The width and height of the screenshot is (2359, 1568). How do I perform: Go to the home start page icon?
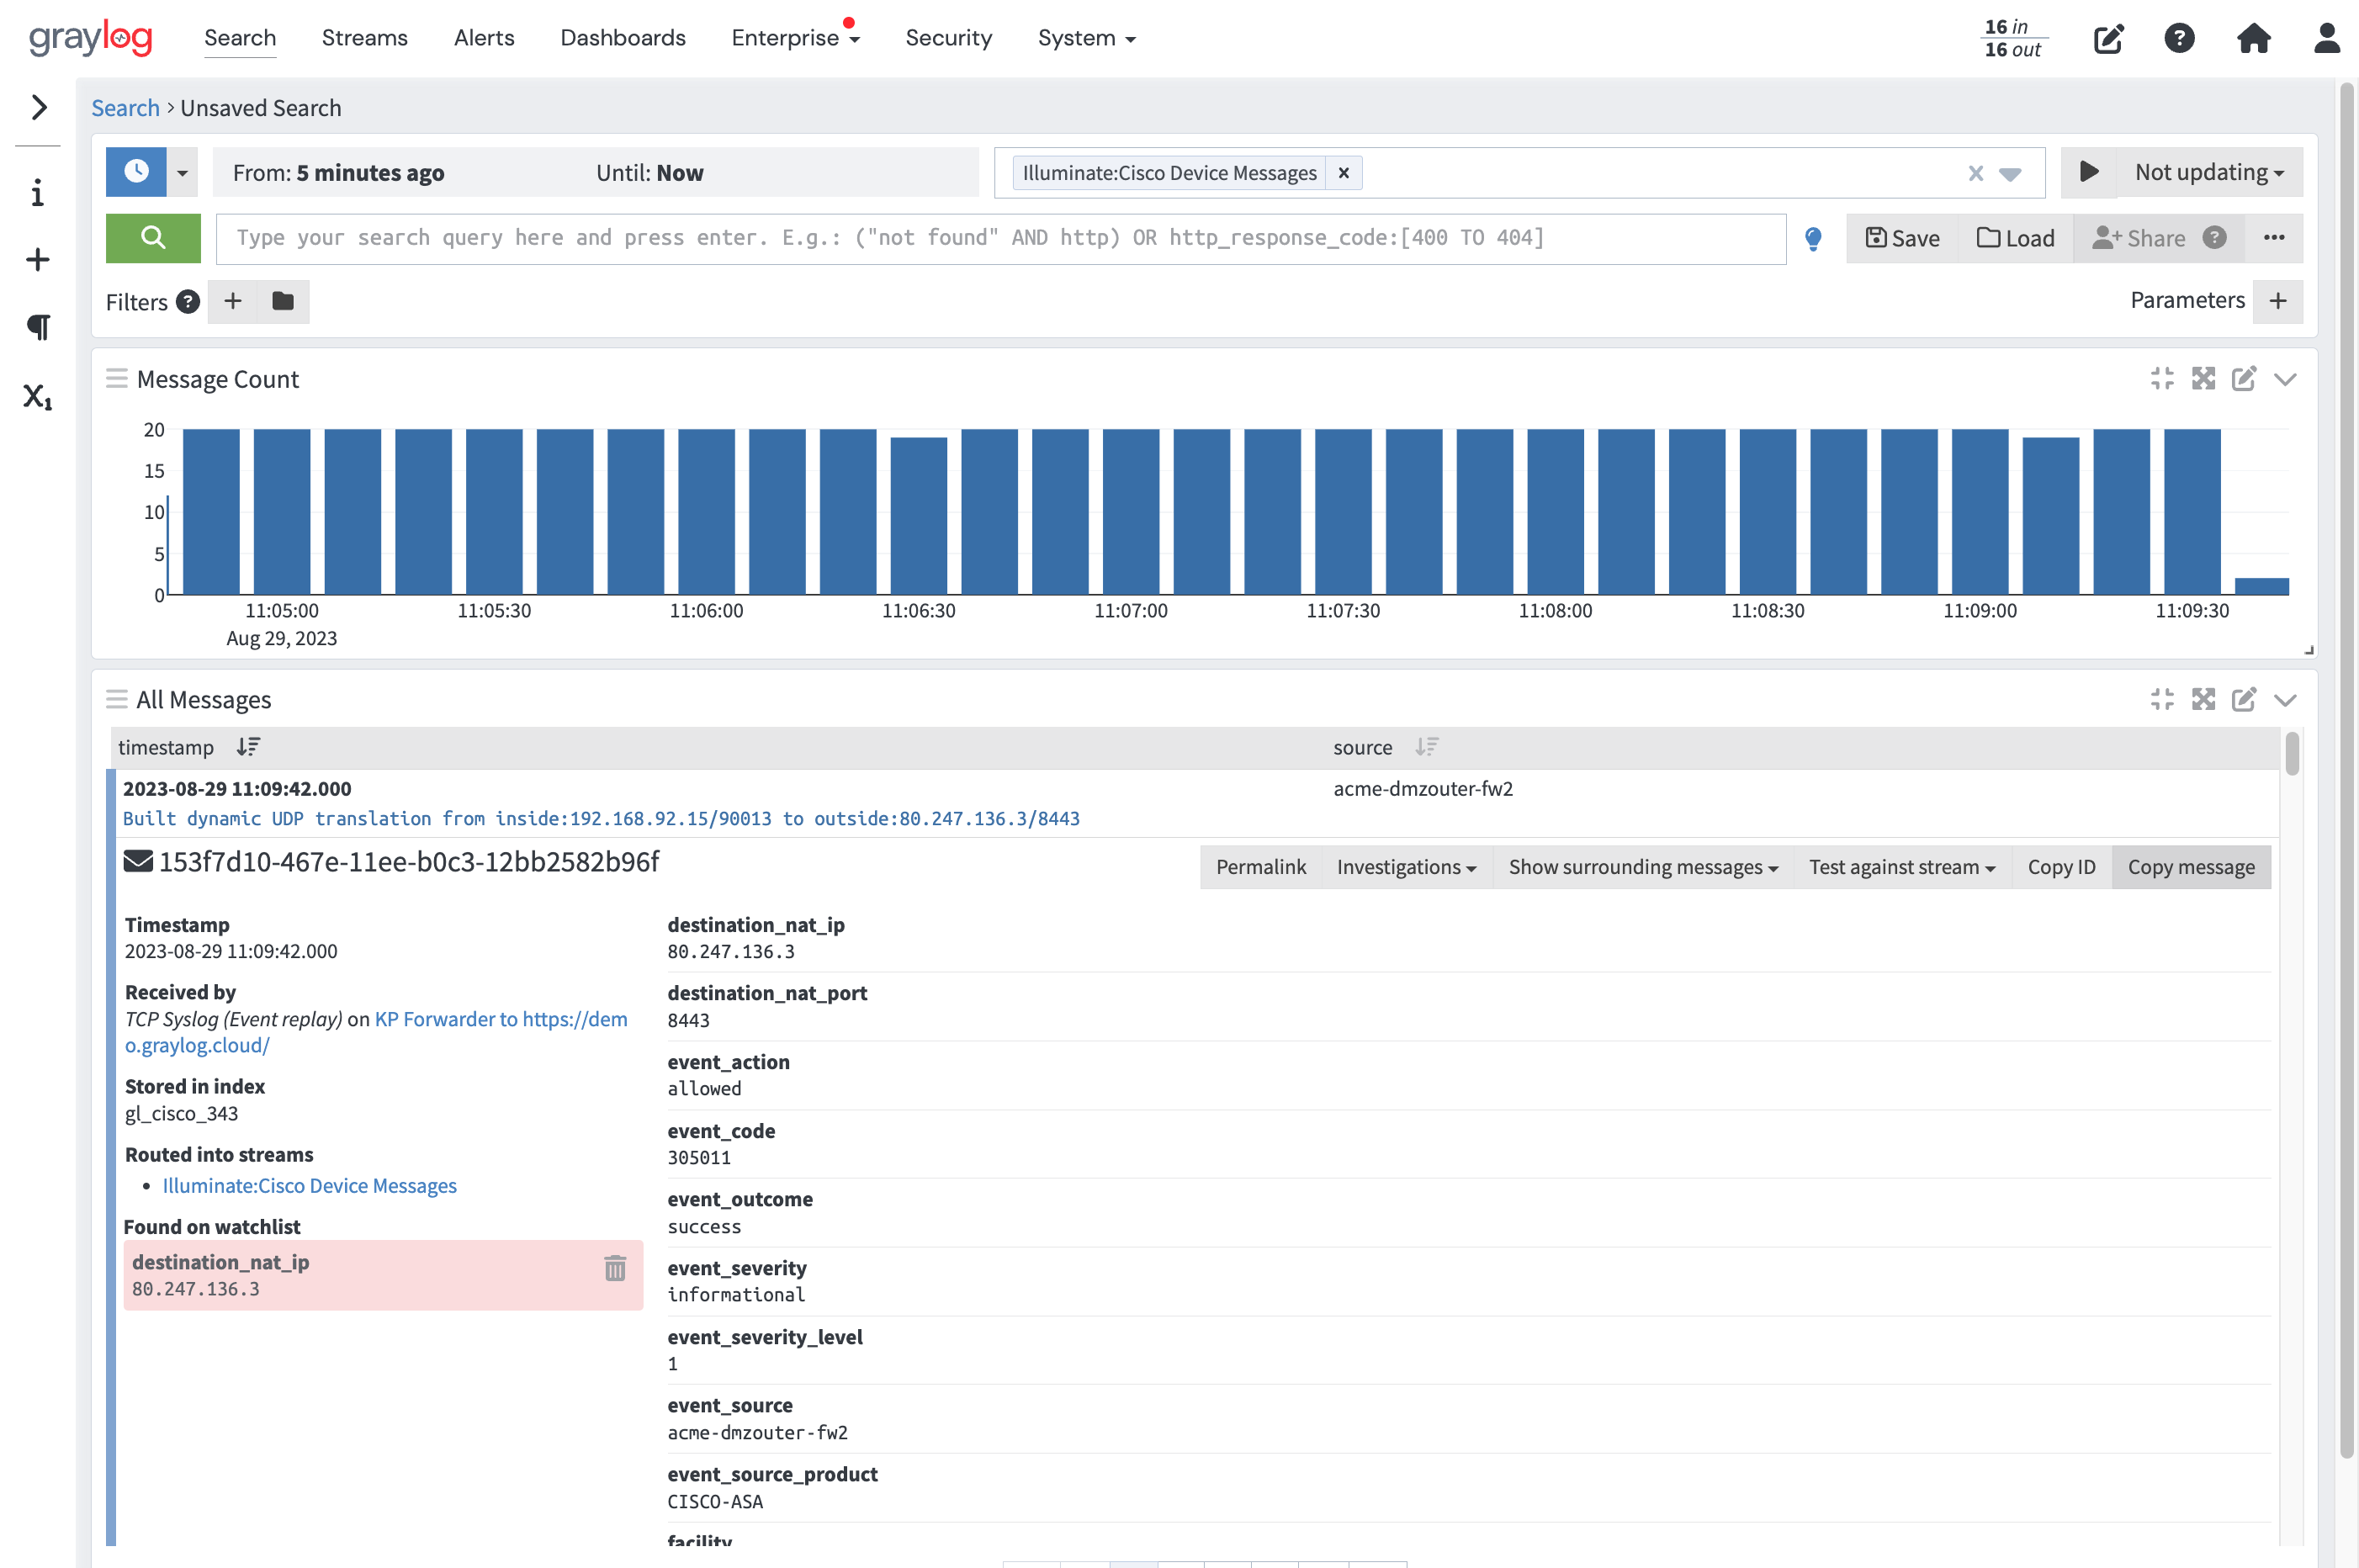click(2253, 39)
